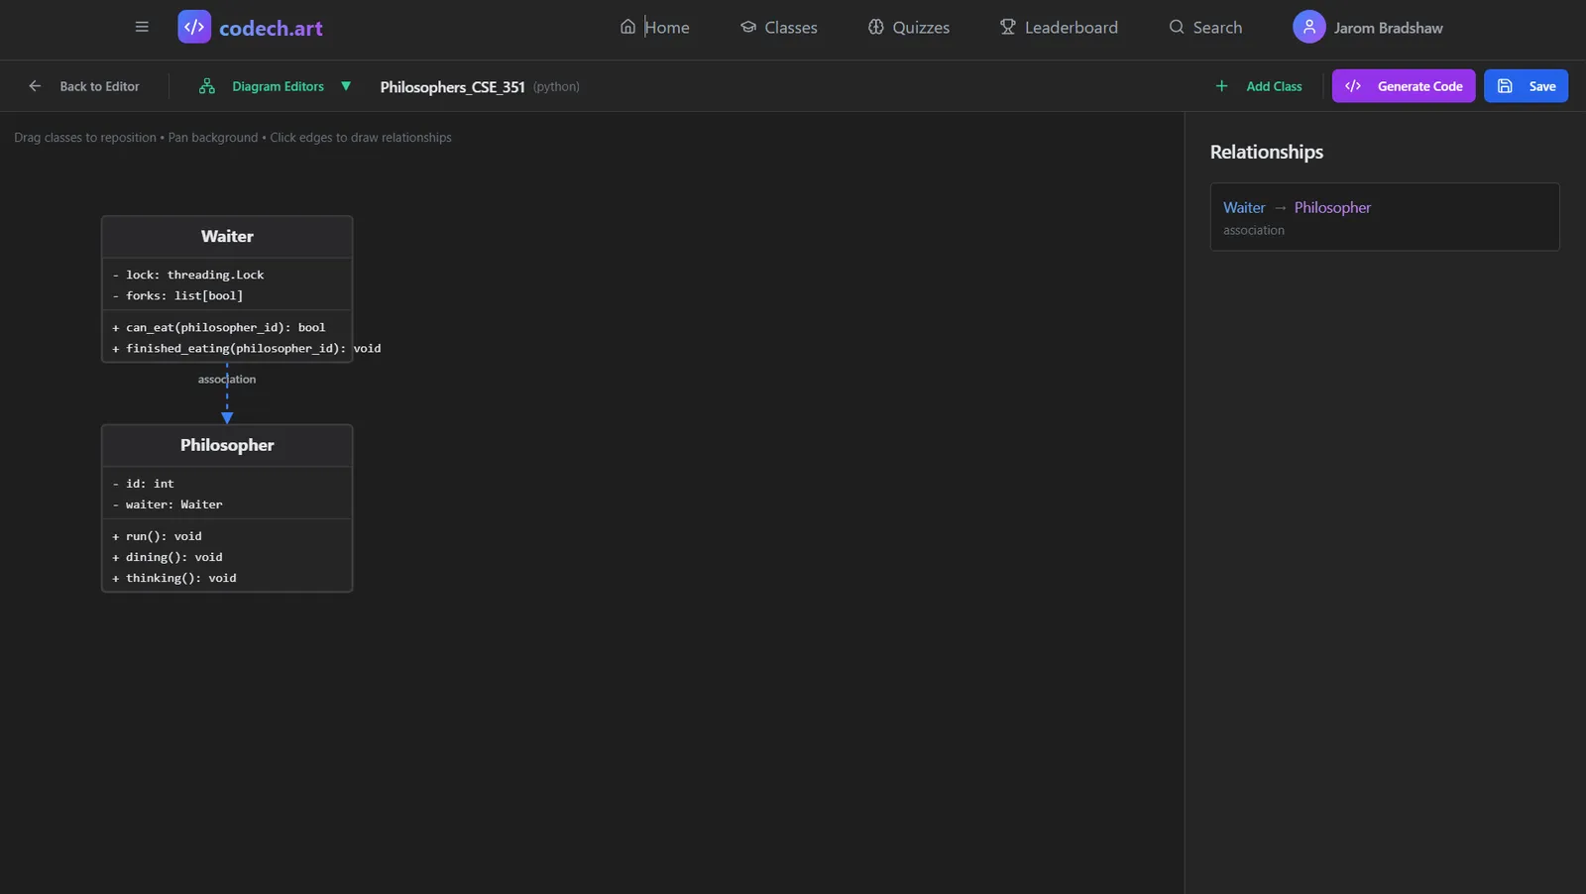The image size is (1586, 894).
Task: Click the Search magnifier icon
Action: pos(1177,27)
